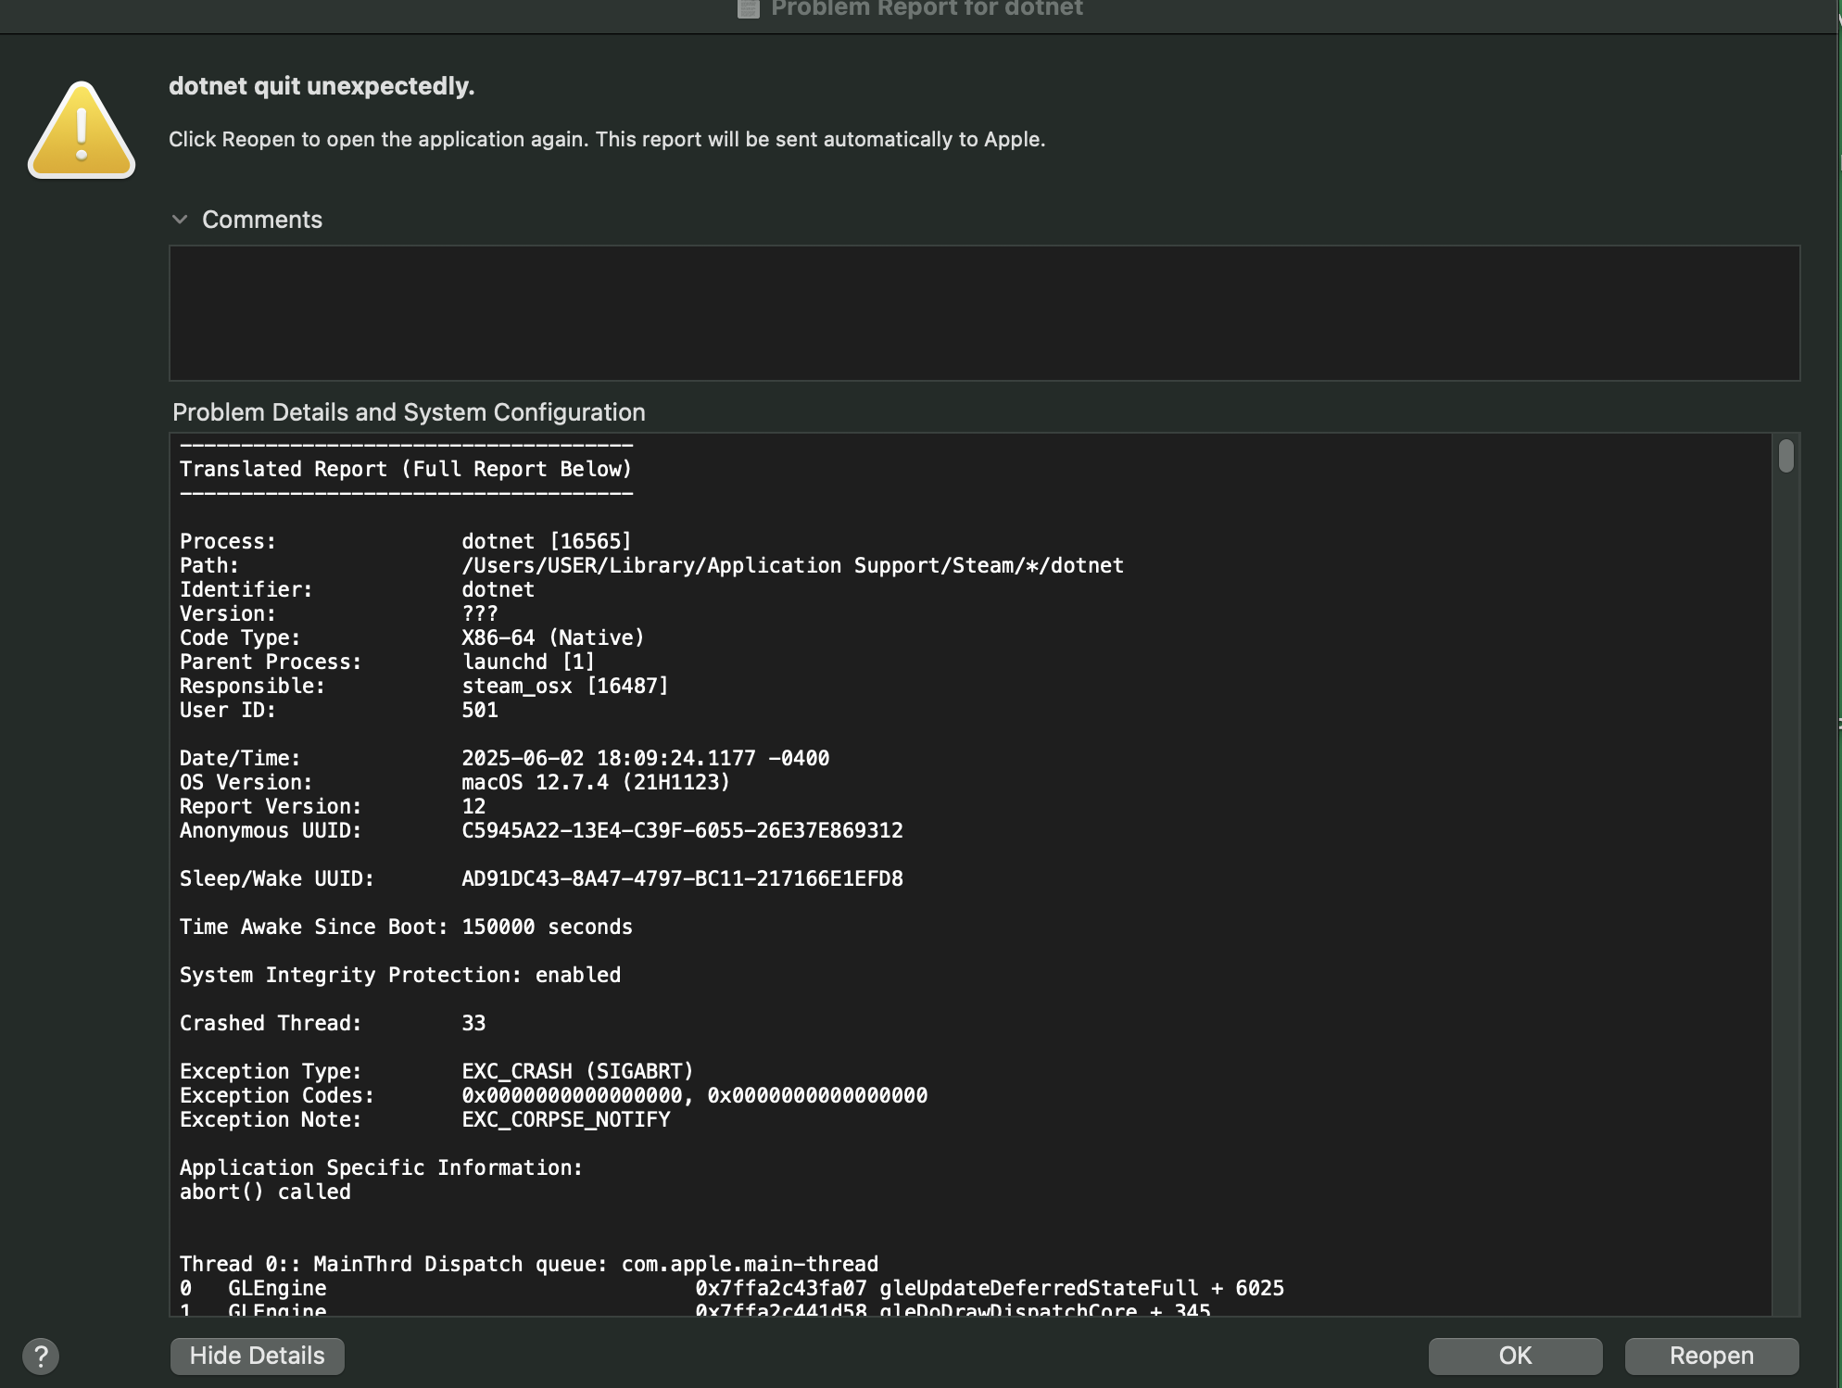Screen dimensions: 1842x1388
Task: Click the Comments section label
Action: (262, 220)
